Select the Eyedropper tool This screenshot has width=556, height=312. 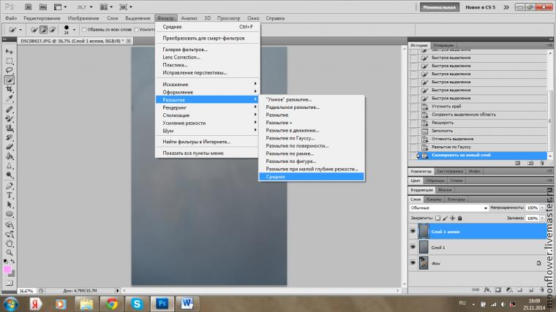10,99
